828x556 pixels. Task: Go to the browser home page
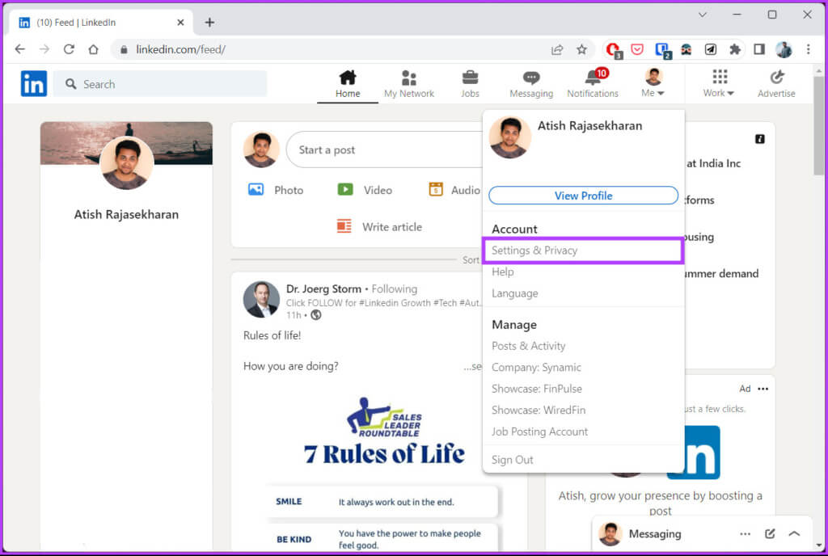click(94, 49)
